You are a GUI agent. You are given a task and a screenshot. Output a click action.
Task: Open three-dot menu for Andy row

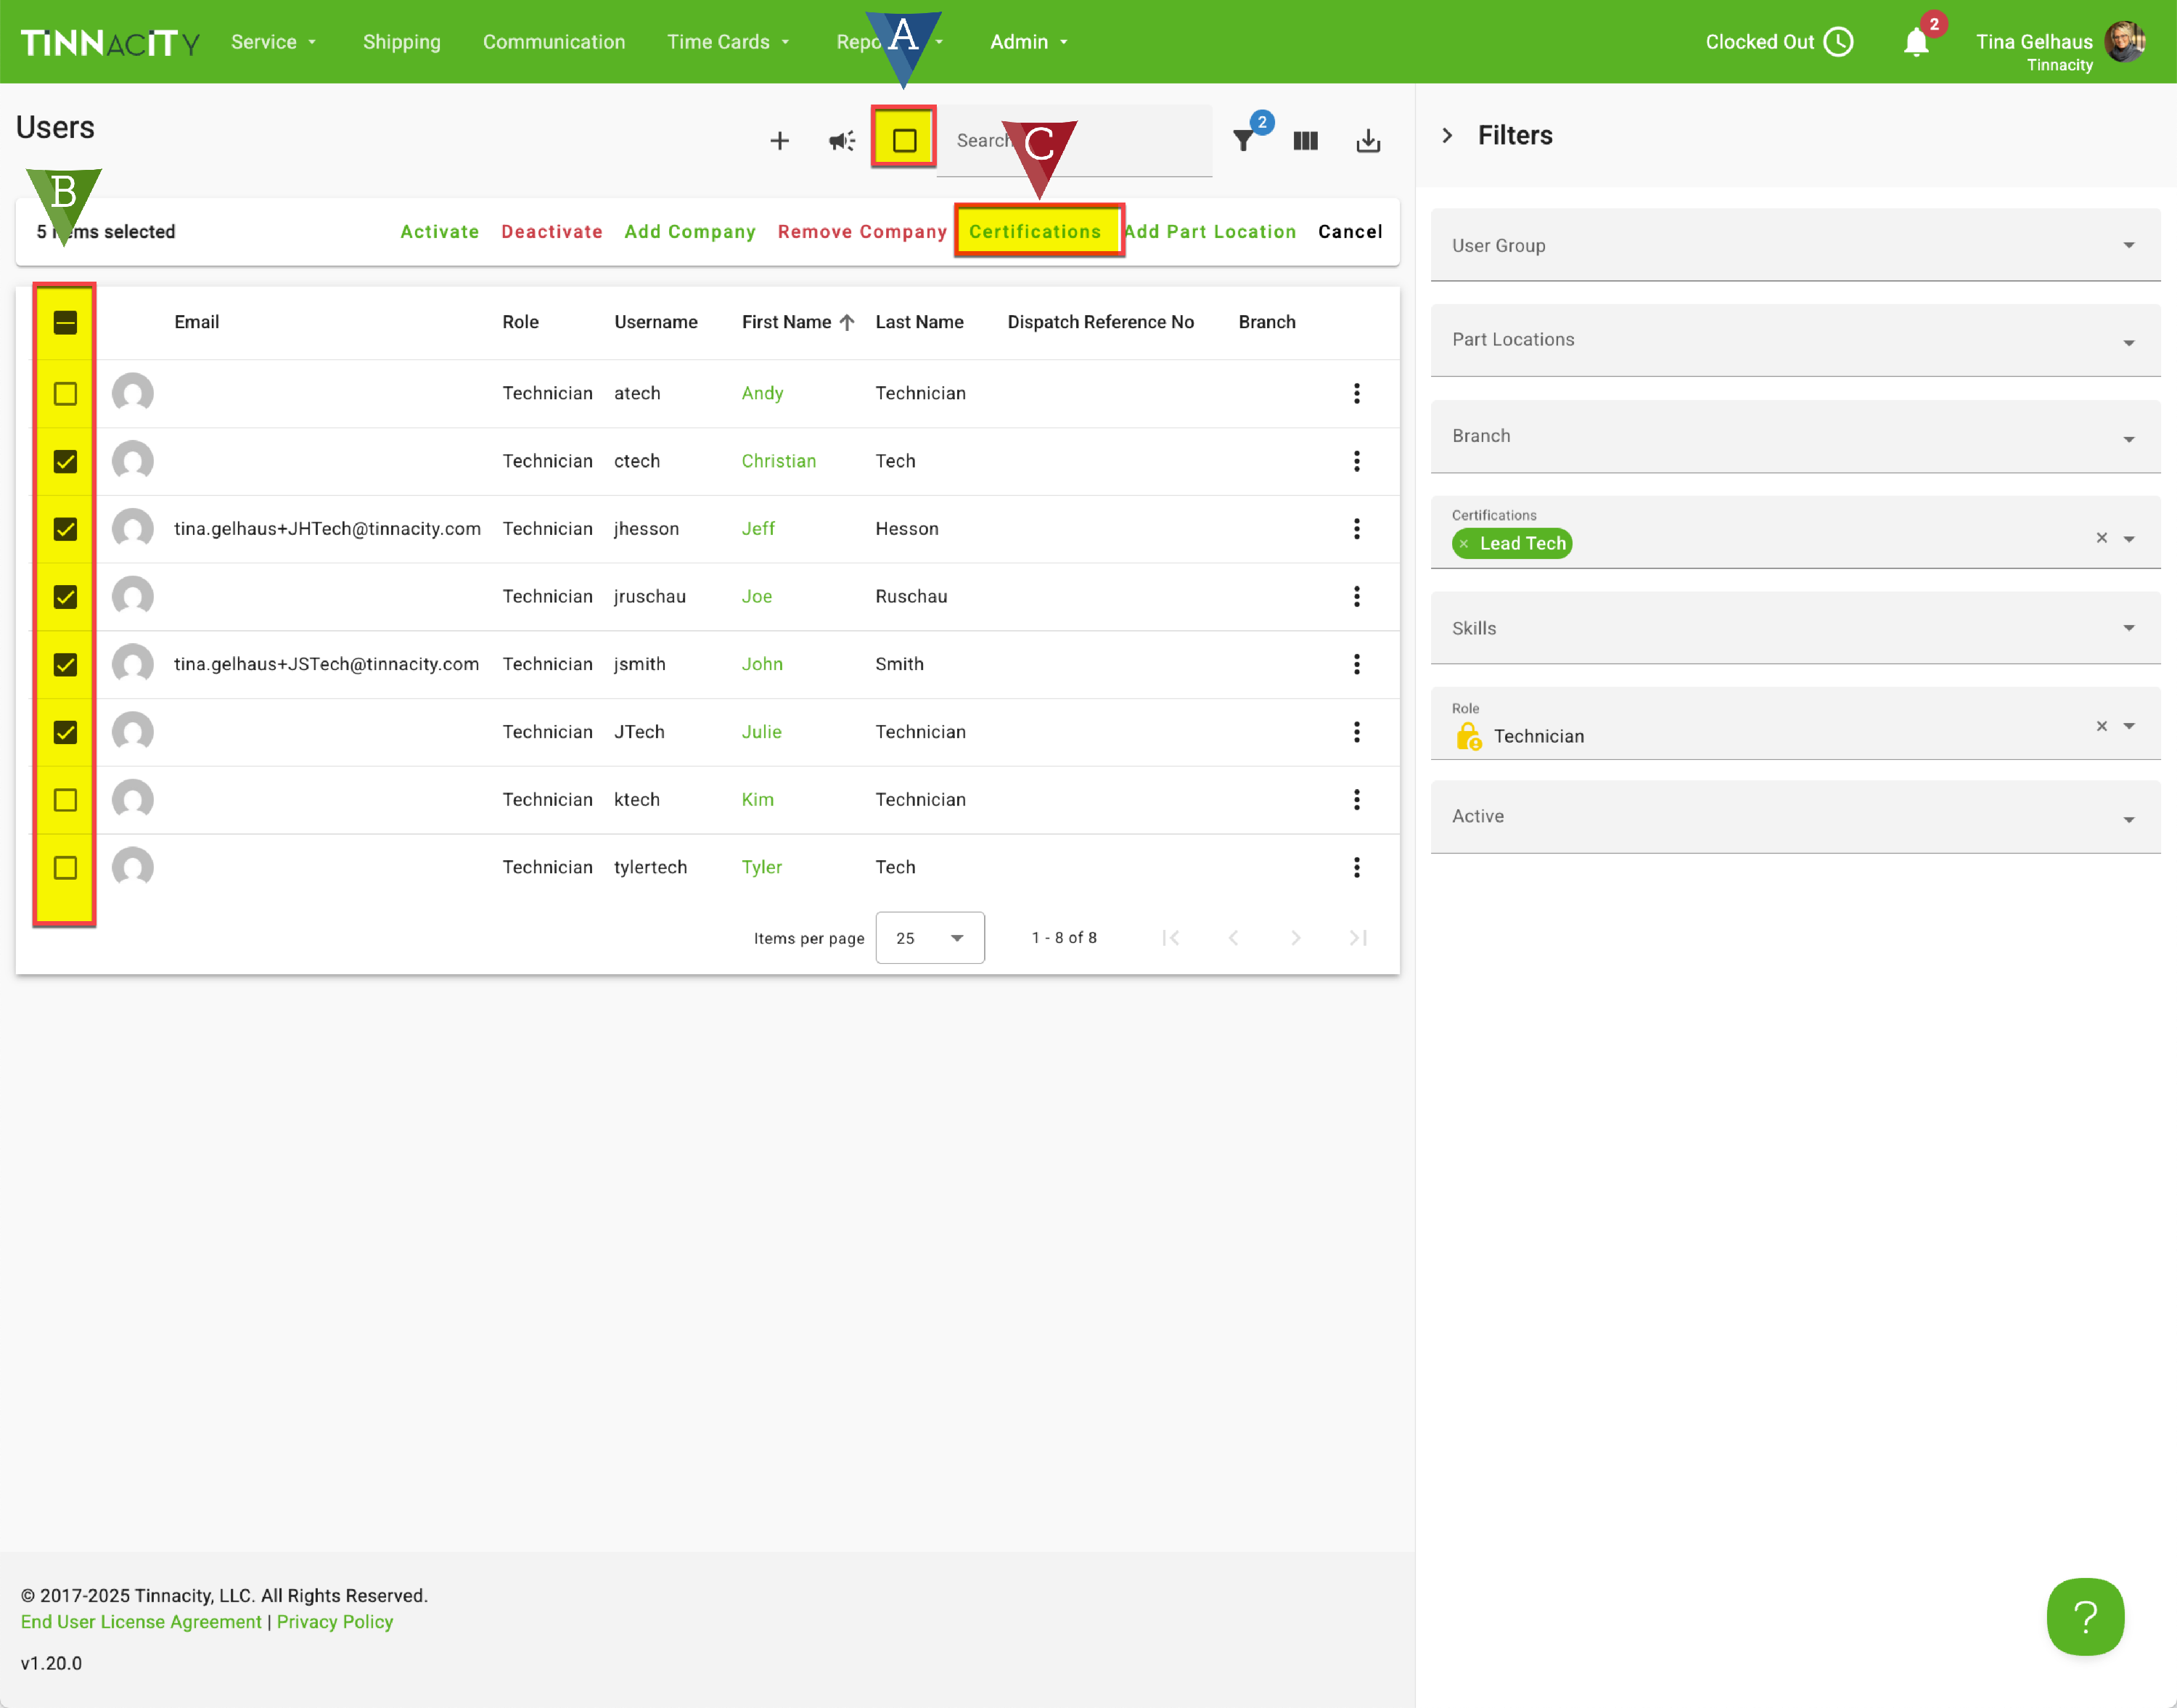click(x=1356, y=393)
